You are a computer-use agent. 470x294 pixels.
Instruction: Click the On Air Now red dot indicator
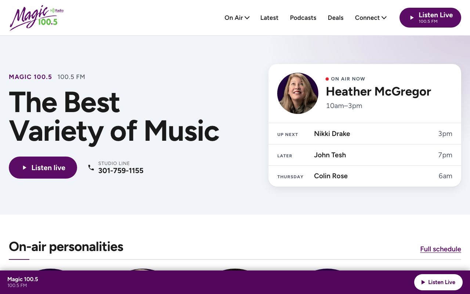(327, 79)
